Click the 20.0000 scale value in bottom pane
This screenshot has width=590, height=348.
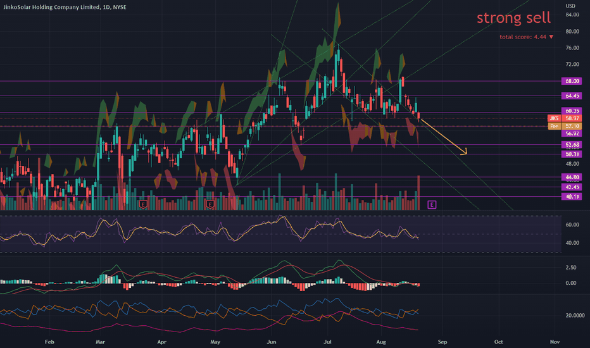[x=575, y=315]
